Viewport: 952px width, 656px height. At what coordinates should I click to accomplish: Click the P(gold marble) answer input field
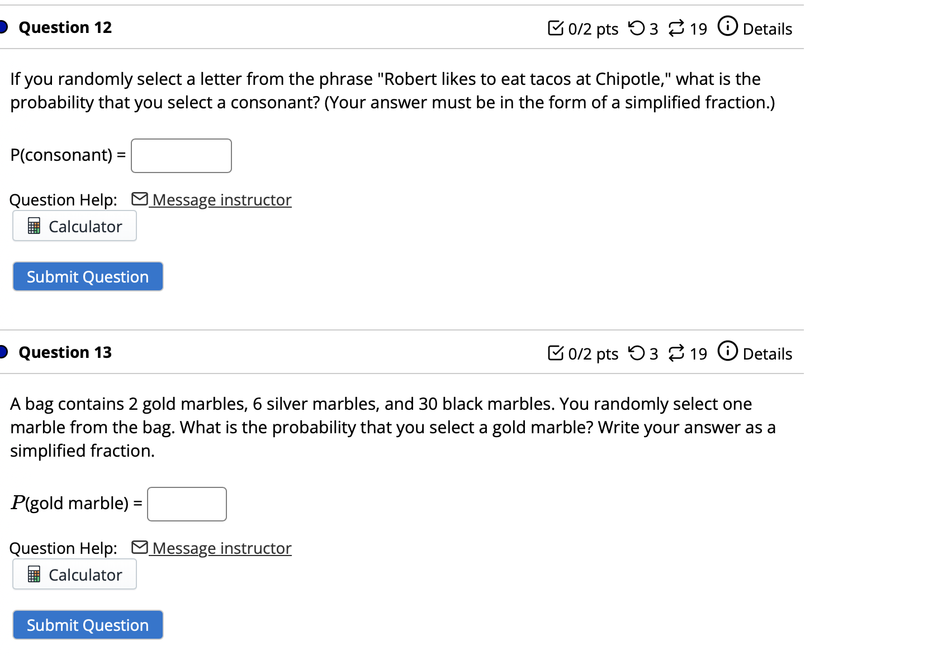click(x=186, y=503)
